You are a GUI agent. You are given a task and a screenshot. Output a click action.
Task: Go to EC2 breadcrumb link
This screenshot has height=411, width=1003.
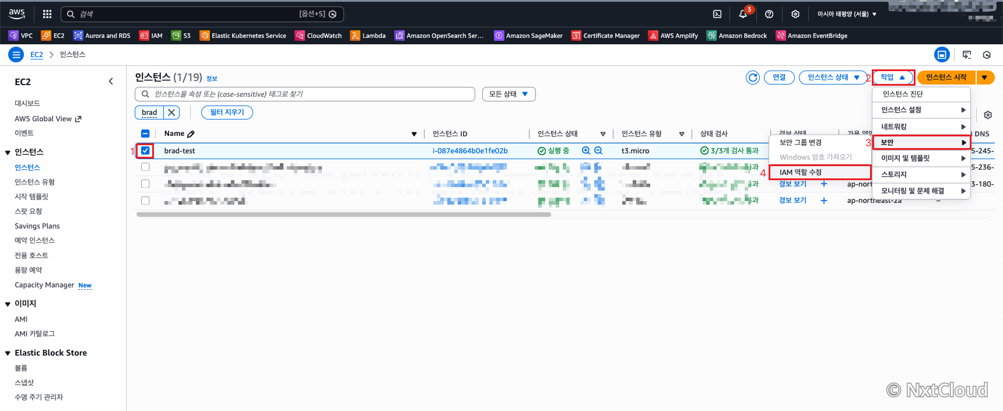click(x=37, y=55)
